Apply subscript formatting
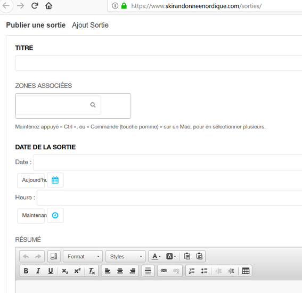 [x=65, y=271]
